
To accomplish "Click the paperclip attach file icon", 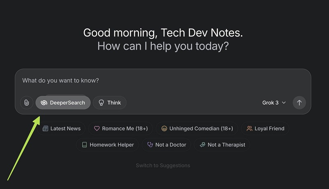I will (26, 102).
